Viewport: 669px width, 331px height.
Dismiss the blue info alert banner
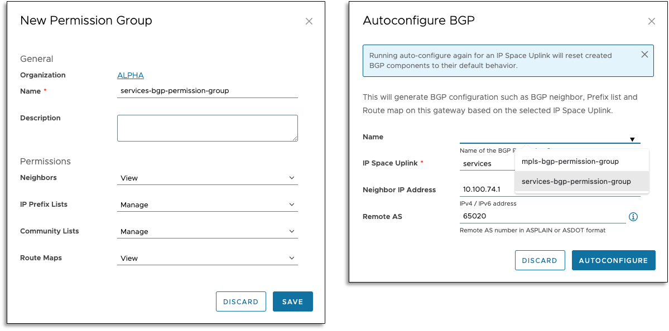(644, 55)
